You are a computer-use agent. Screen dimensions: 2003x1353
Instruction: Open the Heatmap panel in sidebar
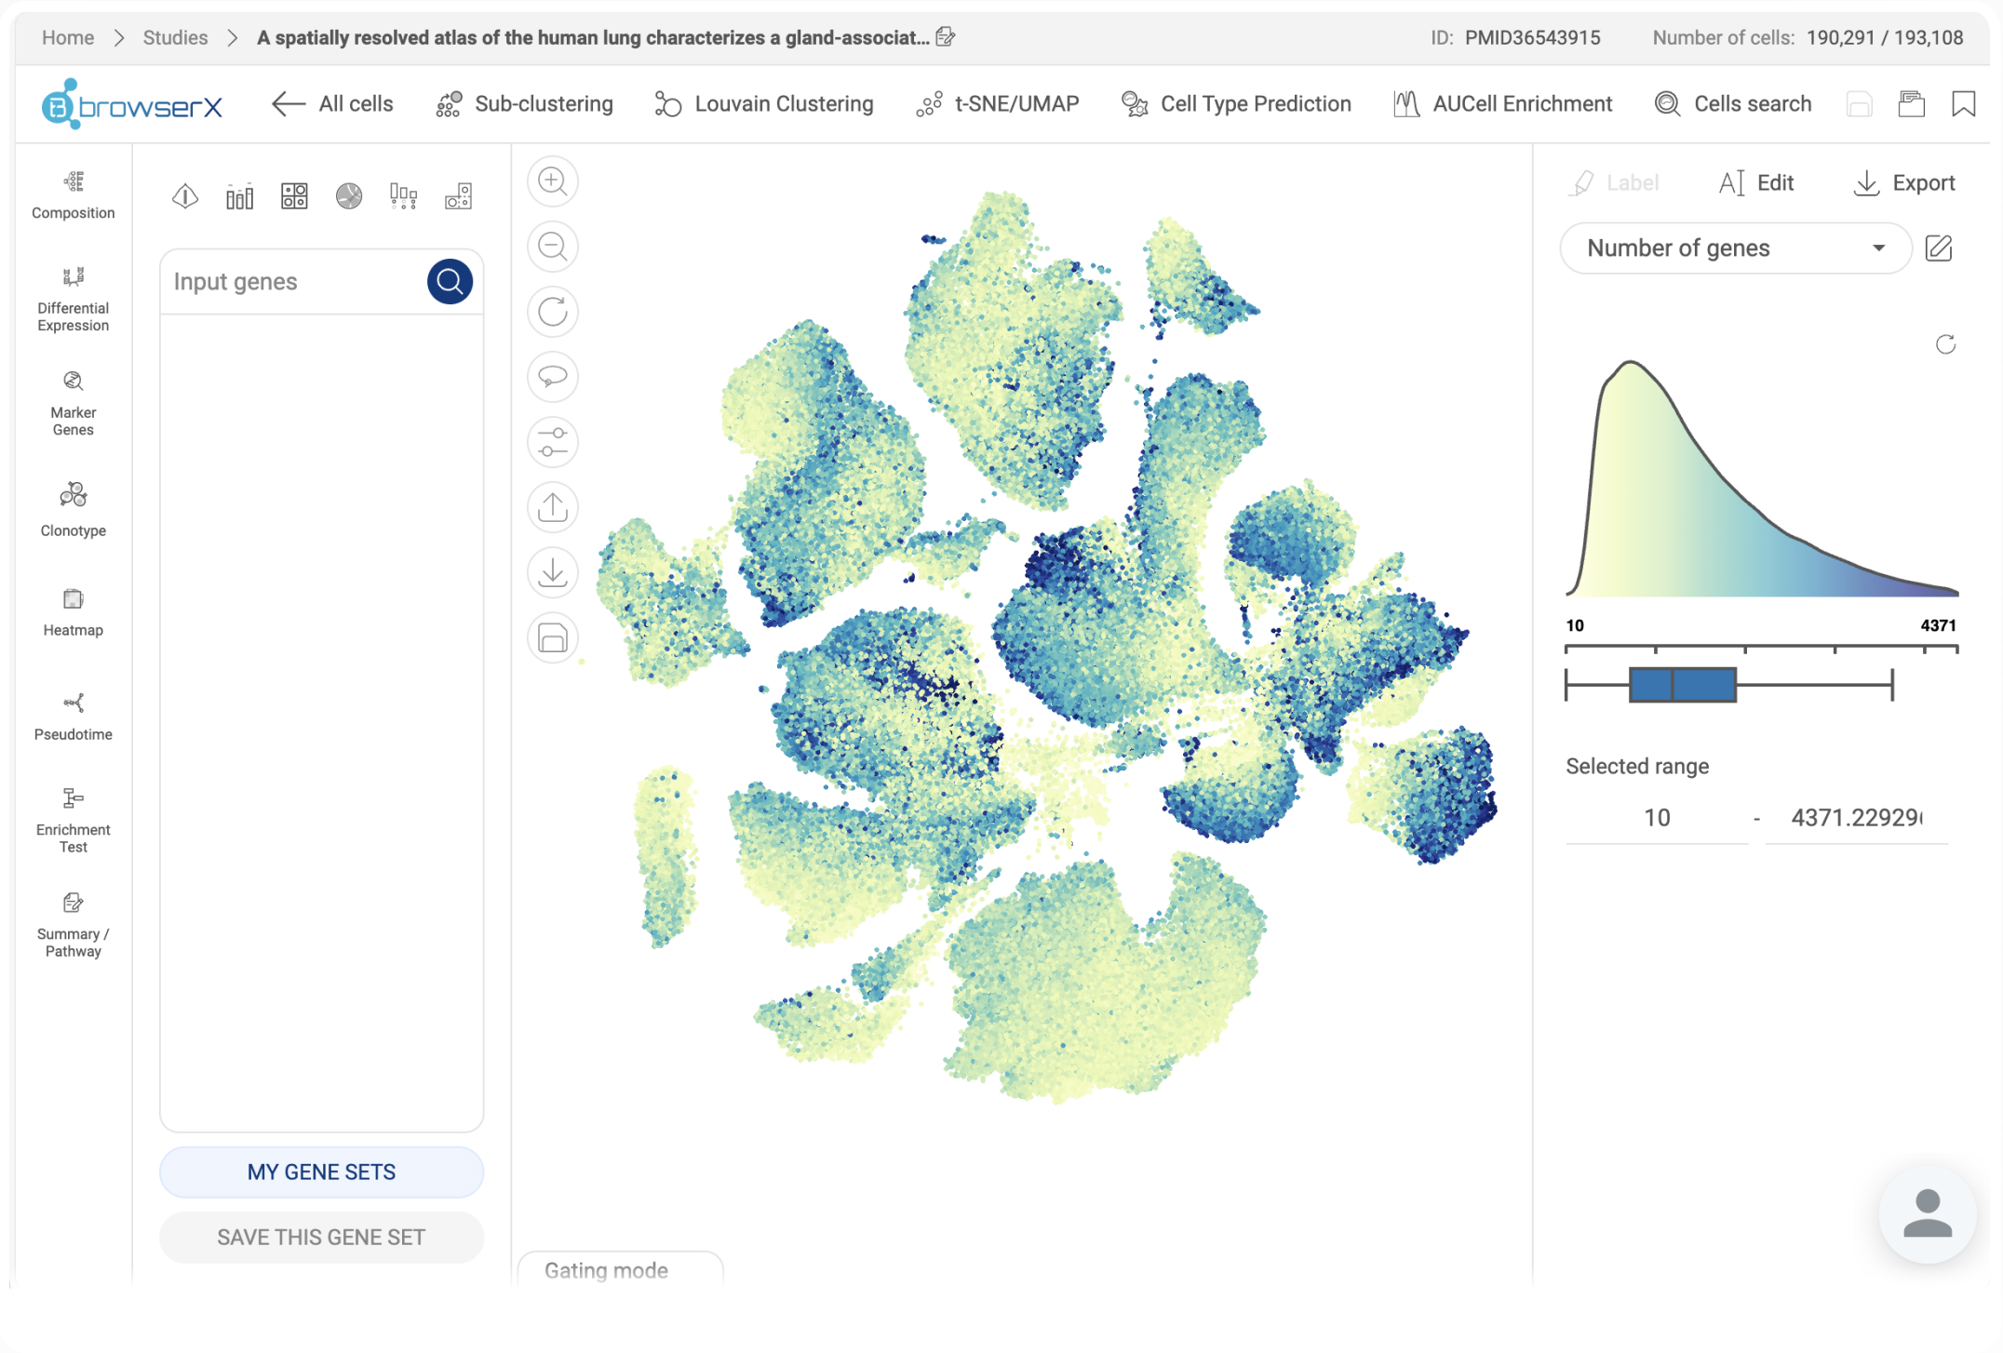tap(74, 612)
